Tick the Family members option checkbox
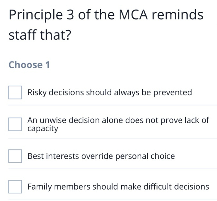This screenshot has height=201, width=217. pos(15,187)
